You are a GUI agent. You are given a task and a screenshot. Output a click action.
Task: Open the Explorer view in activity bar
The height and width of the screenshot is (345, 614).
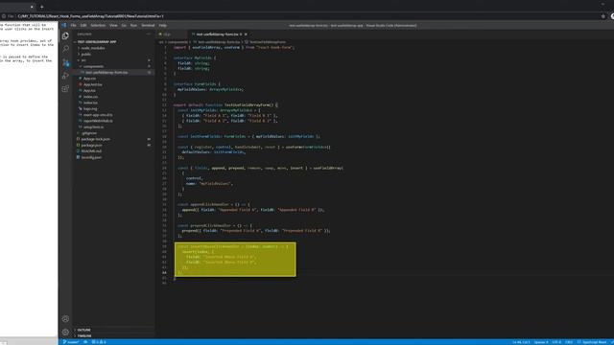(x=65, y=36)
